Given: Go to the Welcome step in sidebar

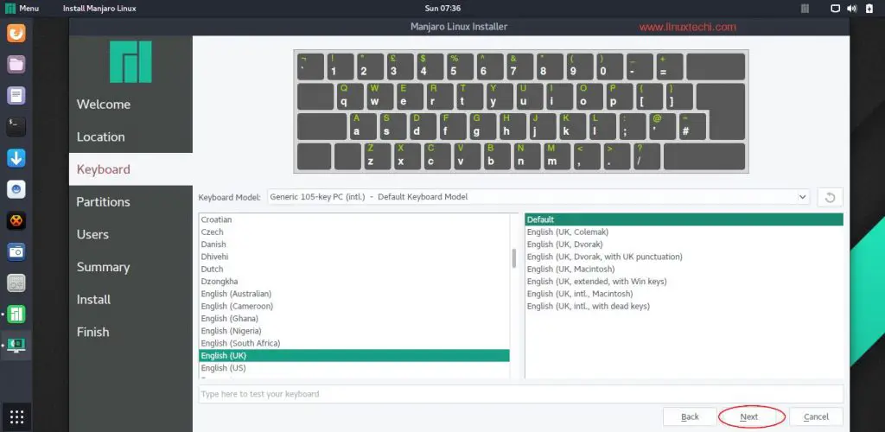Looking at the screenshot, I should (104, 105).
